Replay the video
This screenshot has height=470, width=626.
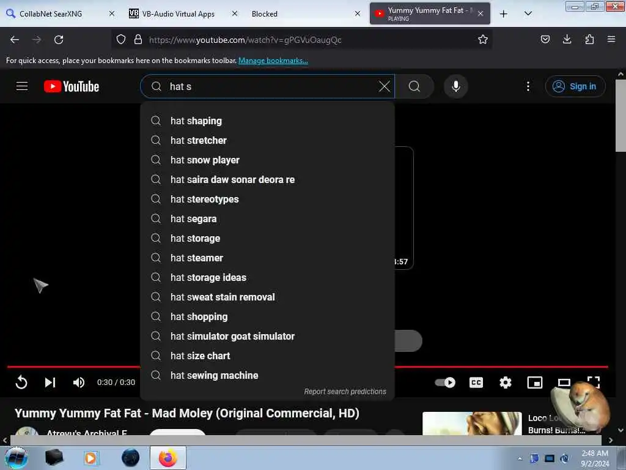[21, 382]
